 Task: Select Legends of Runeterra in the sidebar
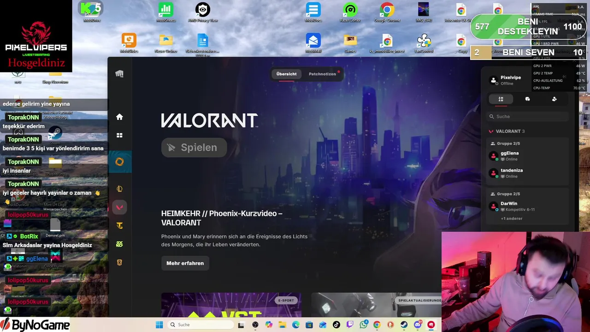click(x=119, y=262)
